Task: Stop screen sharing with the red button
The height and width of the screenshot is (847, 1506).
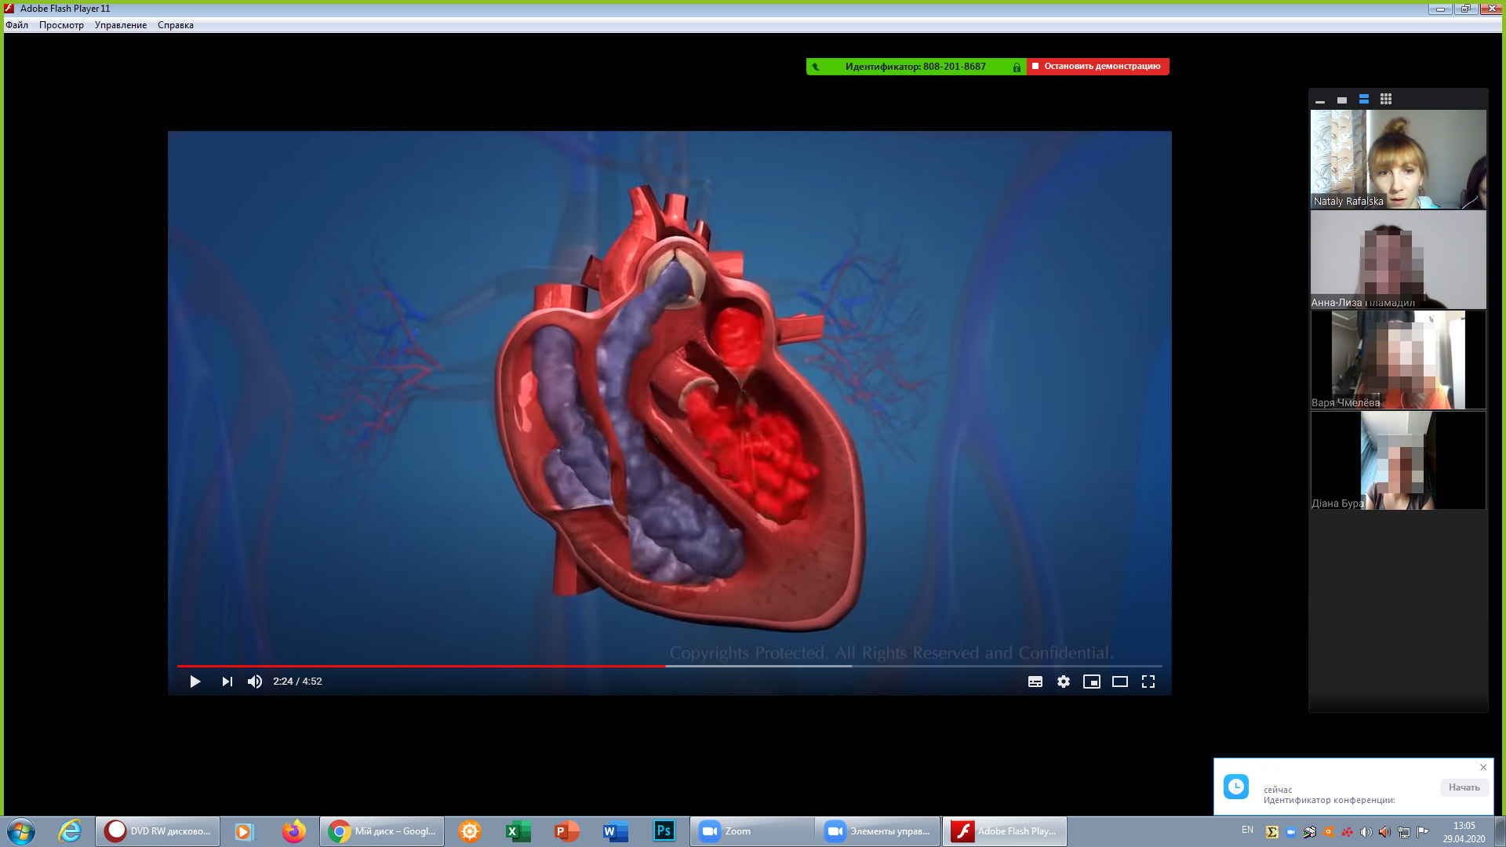Action: tap(1097, 67)
